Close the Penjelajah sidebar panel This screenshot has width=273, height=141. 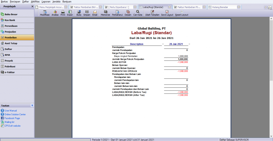click(x=32, y=6)
